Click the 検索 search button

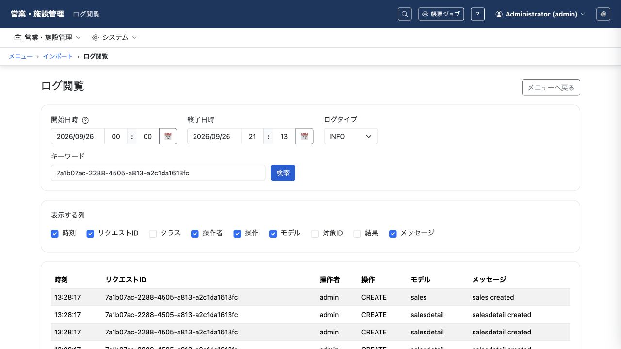point(283,173)
